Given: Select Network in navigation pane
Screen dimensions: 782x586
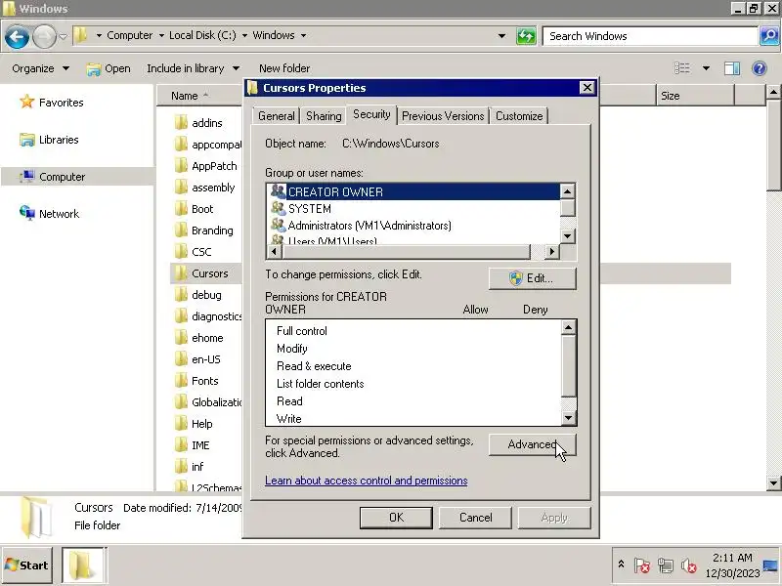Looking at the screenshot, I should [x=49, y=214].
